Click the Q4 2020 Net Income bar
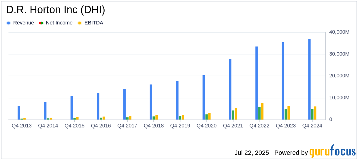This screenshot has height=160, width=358. 207,117
